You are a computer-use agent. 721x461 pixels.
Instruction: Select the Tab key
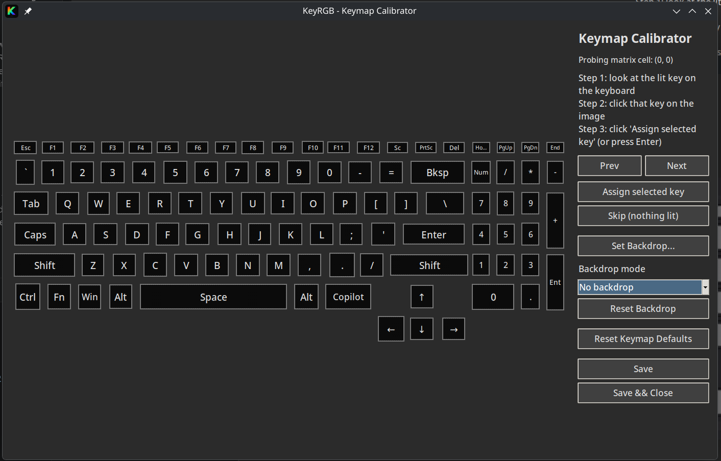point(31,204)
